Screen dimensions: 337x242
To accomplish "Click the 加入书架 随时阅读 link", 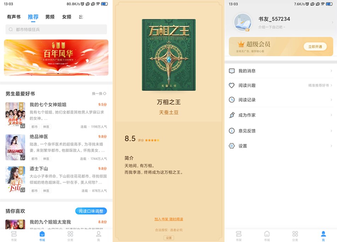I will click(x=169, y=219).
